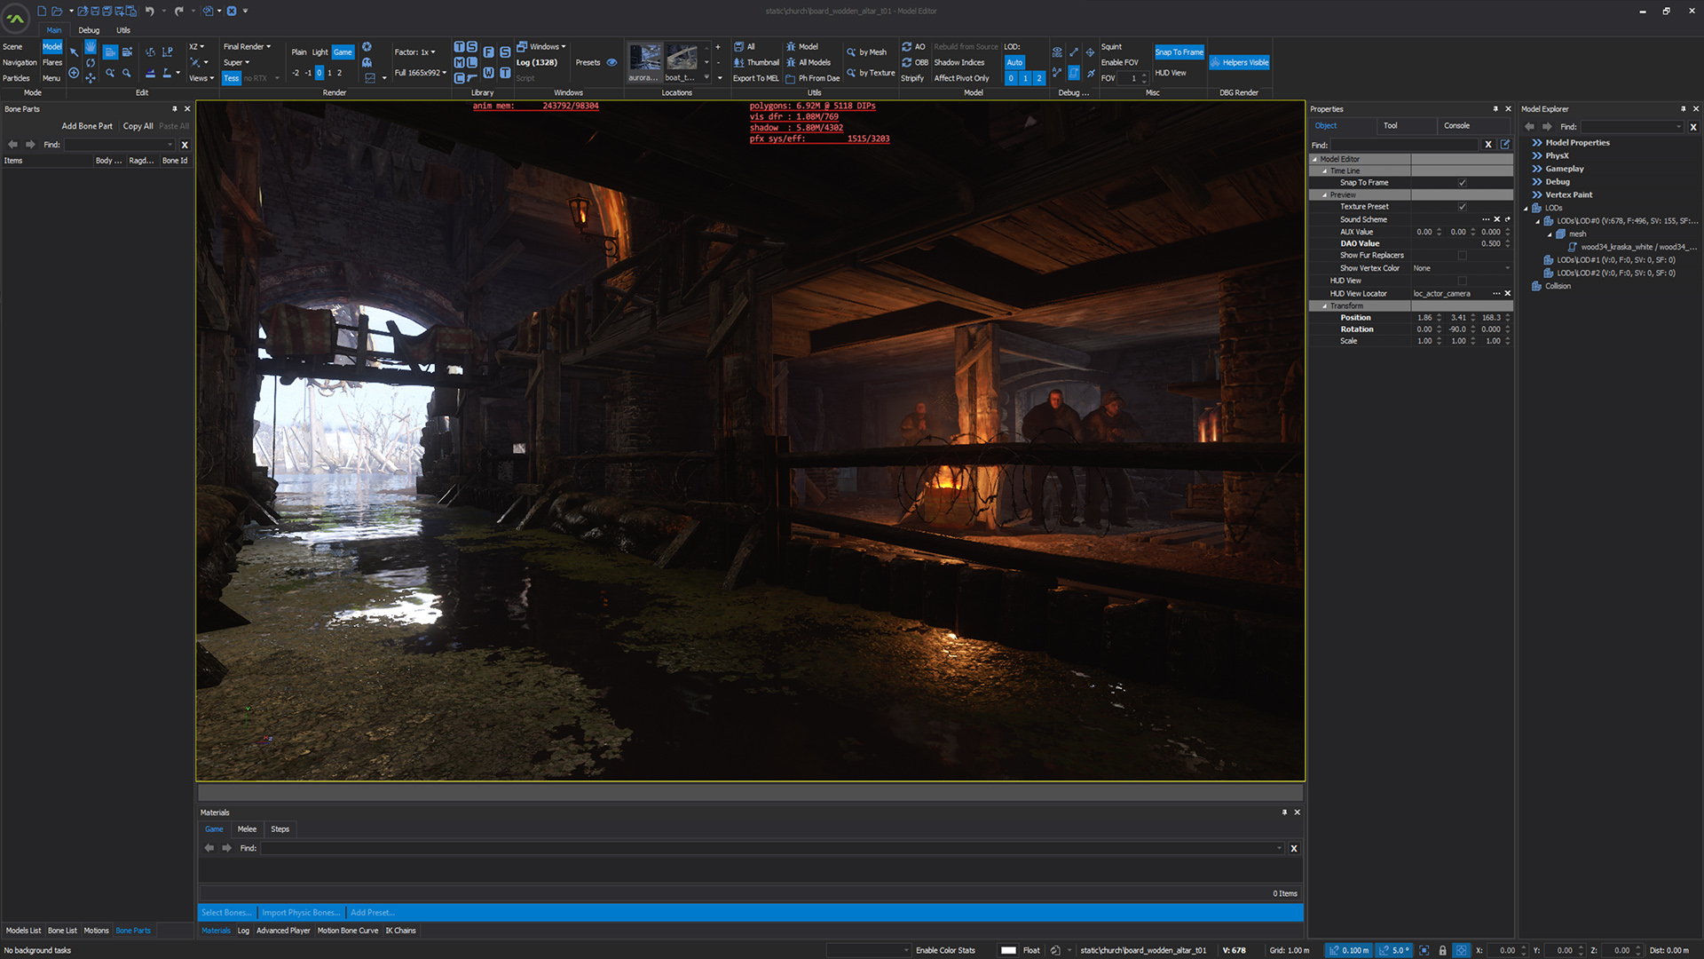The image size is (1704, 959).
Task: Click the Add Bone Part button
Action: click(87, 126)
